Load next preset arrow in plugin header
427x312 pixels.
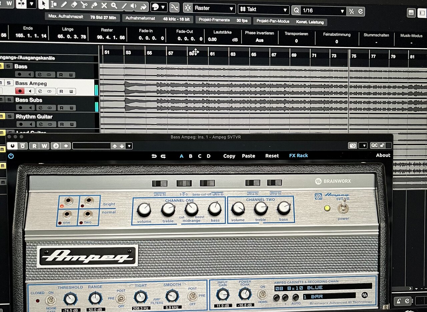(122, 146)
